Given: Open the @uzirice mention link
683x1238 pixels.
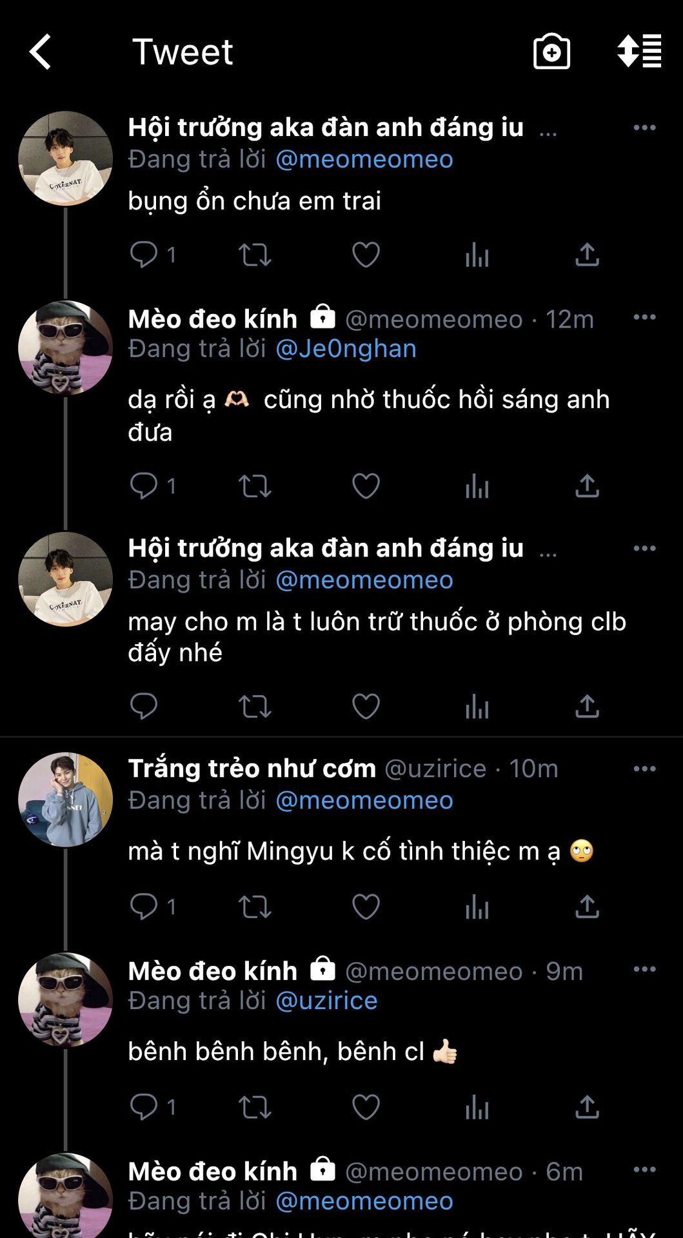Looking at the screenshot, I should [x=326, y=1001].
